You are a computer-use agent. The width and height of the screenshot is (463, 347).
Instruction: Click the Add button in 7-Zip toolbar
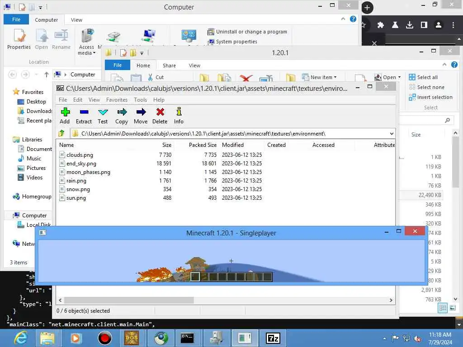(x=65, y=116)
